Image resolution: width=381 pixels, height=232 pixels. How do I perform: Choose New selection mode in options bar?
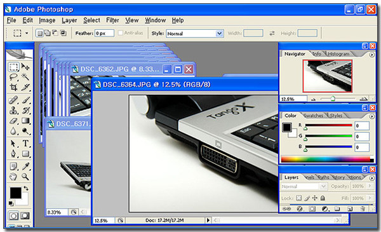39,33
